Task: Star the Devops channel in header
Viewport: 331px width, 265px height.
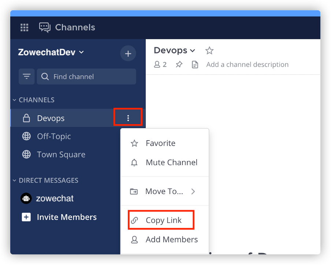Action: pos(209,51)
